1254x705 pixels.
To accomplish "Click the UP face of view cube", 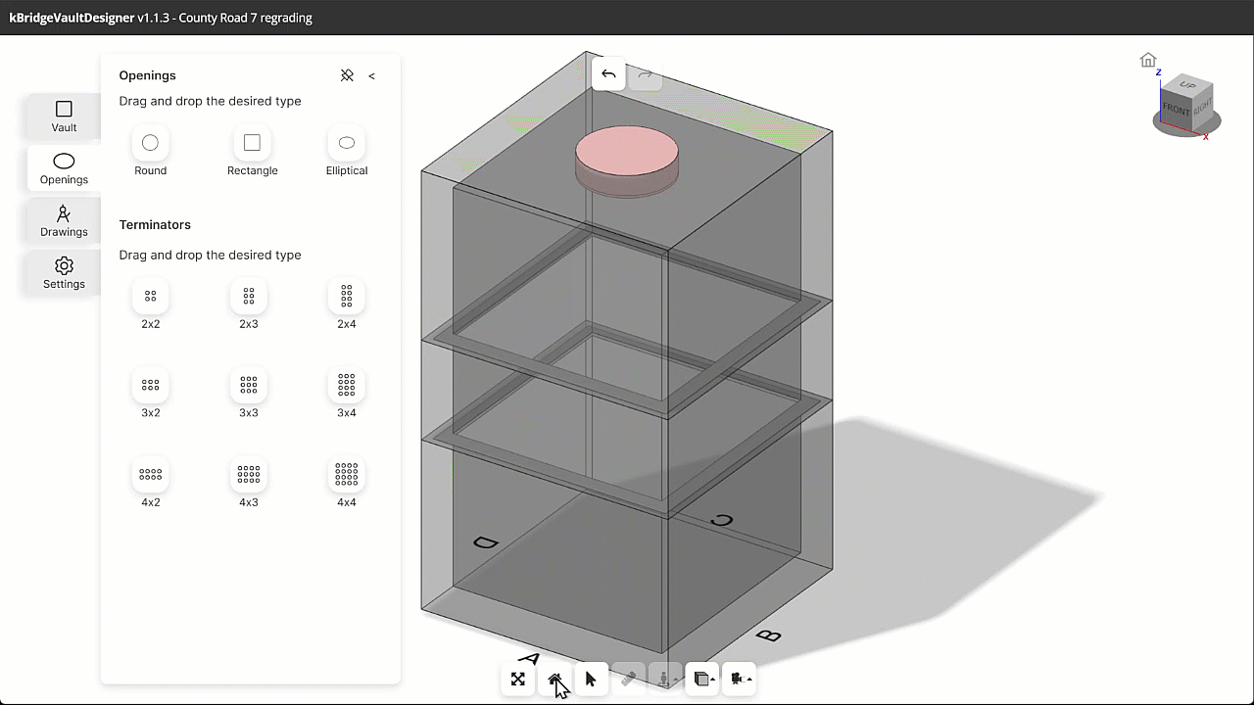I will click(x=1188, y=85).
